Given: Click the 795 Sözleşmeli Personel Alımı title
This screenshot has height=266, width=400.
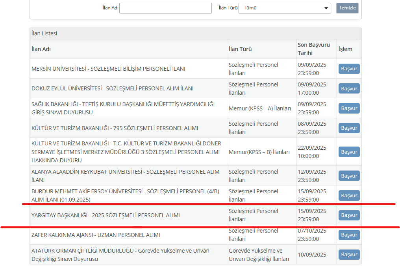Looking at the screenshot, I should (x=115, y=128).
